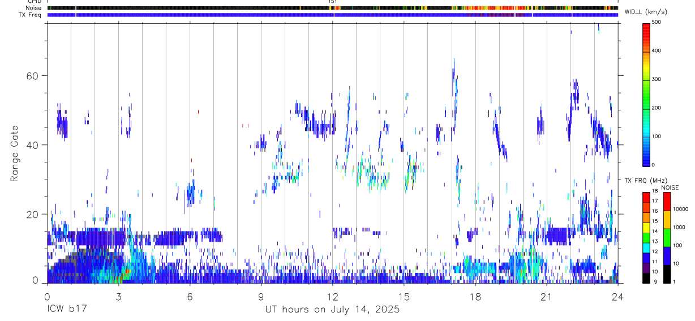The height and width of the screenshot is (321, 695).
Task: Click the TX FRQ (MHz) colorbar
Action: point(646,237)
